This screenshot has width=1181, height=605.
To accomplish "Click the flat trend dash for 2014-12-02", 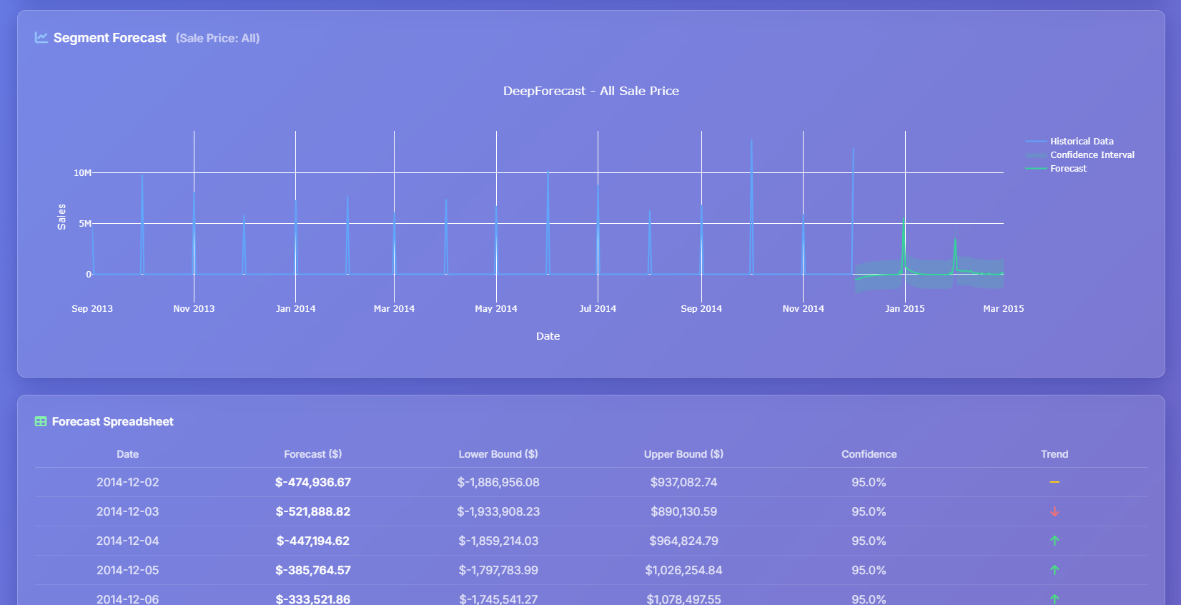I will coord(1054,483).
